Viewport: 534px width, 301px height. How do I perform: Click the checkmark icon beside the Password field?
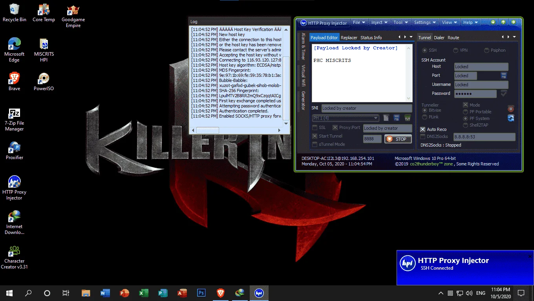coord(504,94)
